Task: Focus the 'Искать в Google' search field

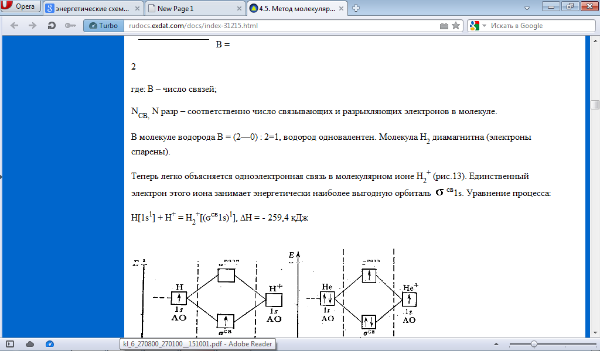Action: (541, 26)
